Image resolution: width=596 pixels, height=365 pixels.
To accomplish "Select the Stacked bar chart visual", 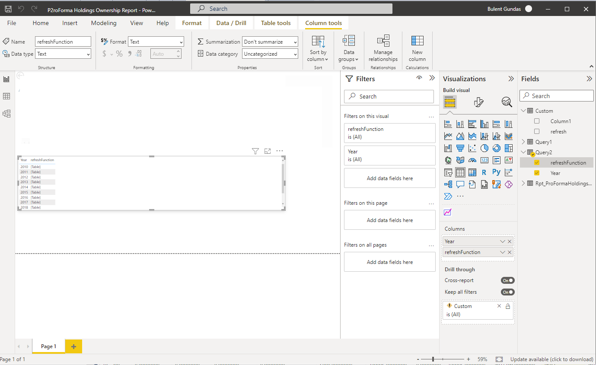I will pyautogui.click(x=448, y=124).
